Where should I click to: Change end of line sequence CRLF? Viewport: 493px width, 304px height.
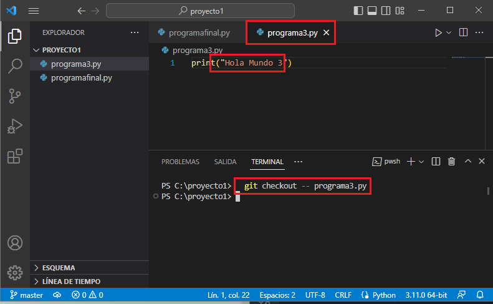pos(343,295)
